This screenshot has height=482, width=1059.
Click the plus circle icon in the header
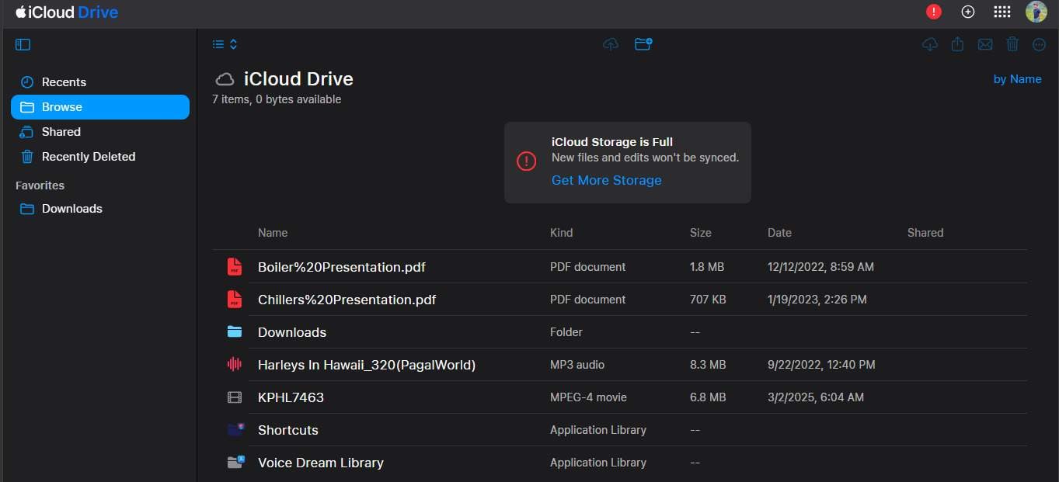(968, 12)
